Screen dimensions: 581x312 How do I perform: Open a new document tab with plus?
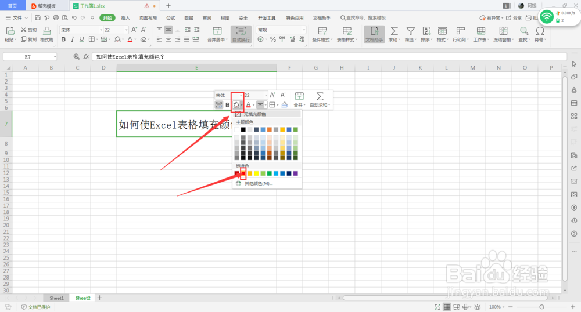pos(168,6)
